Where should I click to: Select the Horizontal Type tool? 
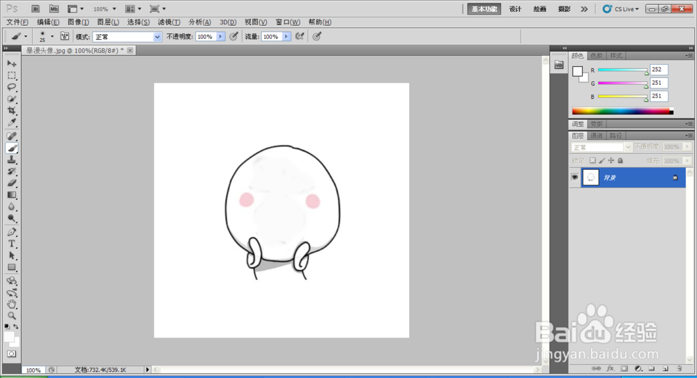coord(12,244)
